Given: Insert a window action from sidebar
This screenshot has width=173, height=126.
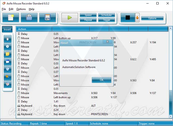Looking at the screenshot, I should coord(8,61).
